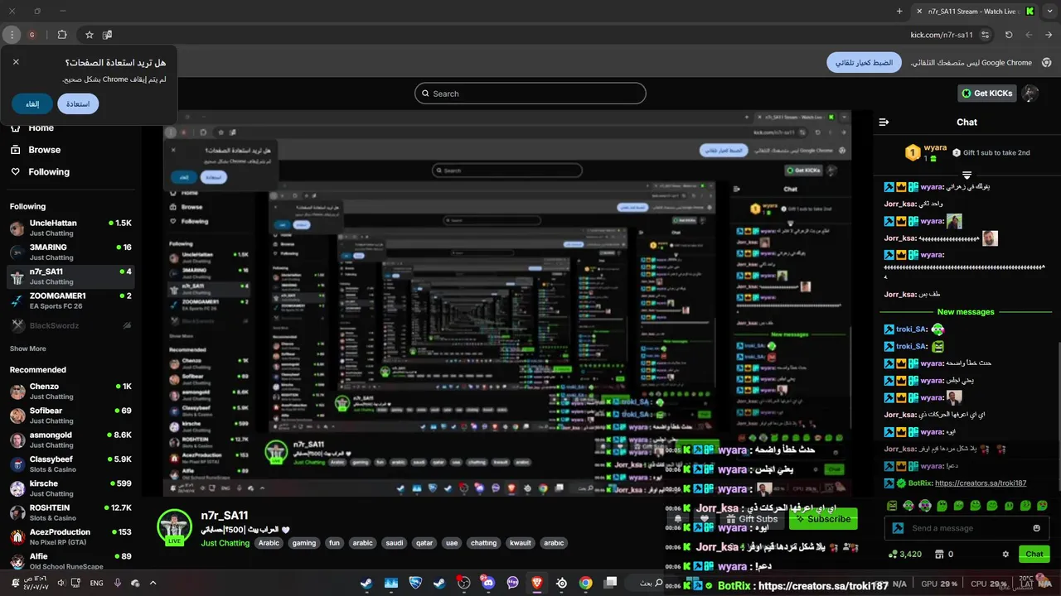Open the recommended ROSHTEIN channel
This screenshot has width=1061, height=596.
click(x=70, y=512)
